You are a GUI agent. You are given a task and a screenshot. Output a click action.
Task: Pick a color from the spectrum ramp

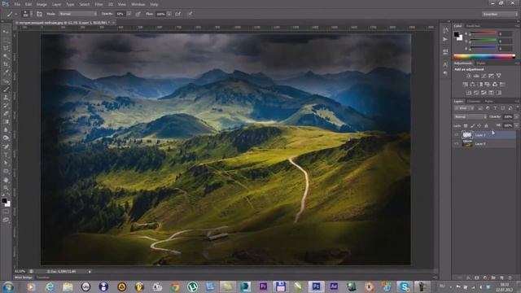(484, 56)
